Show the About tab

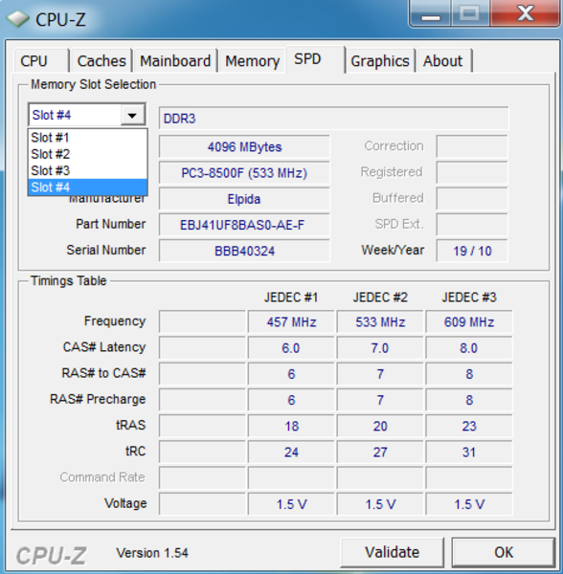pyautogui.click(x=443, y=61)
